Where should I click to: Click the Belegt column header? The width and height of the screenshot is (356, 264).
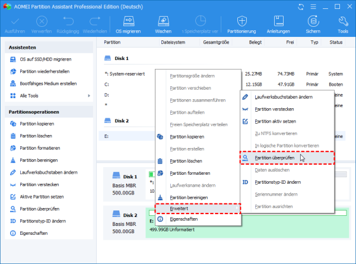coord(255,42)
